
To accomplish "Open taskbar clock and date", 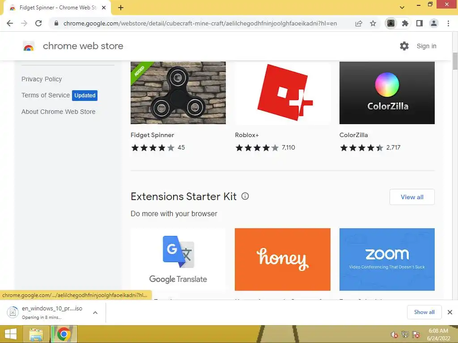I will pyautogui.click(x=438, y=335).
